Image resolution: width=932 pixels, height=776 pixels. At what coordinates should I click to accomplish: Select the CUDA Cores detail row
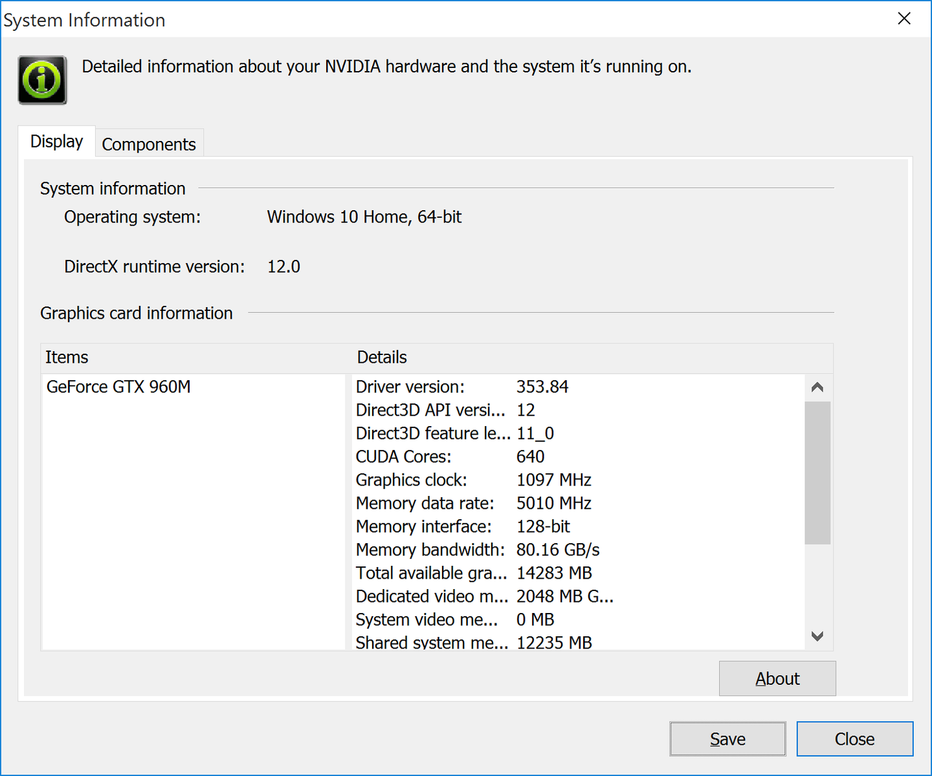click(450, 457)
